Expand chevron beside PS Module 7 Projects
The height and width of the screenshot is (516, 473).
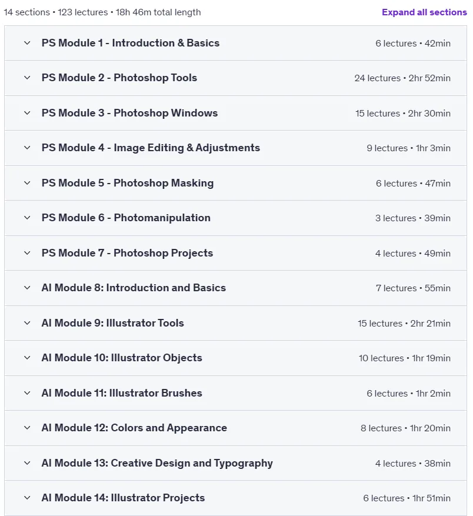27,253
